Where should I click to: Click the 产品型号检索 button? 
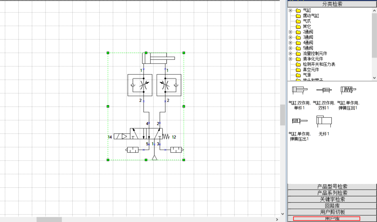[x=332, y=186]
